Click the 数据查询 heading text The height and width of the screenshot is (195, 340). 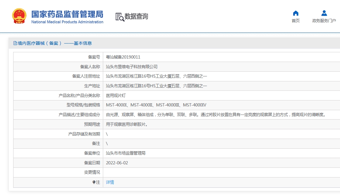pos(136,16)
